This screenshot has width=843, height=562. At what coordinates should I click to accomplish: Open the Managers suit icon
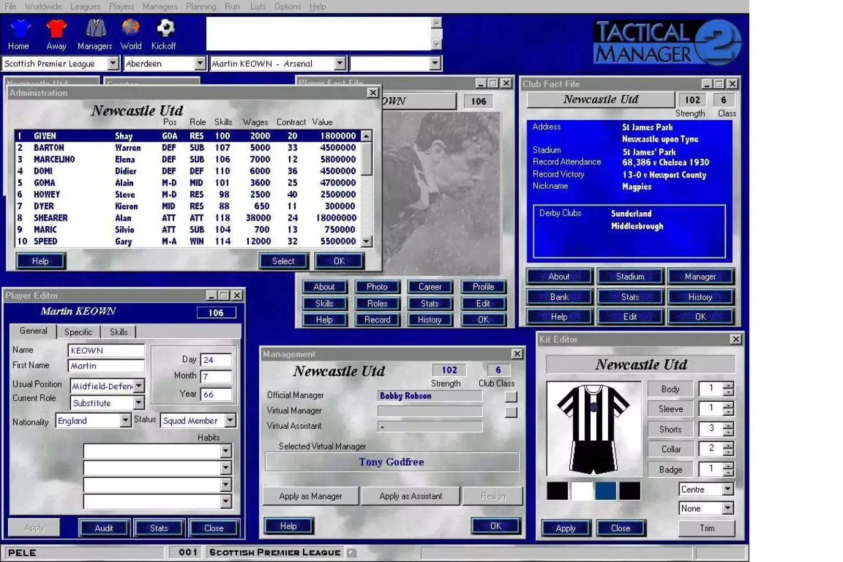(95, 29)
